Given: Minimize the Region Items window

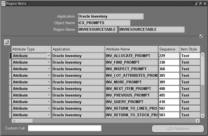Looking at the screenshot, I should [196, 4].
